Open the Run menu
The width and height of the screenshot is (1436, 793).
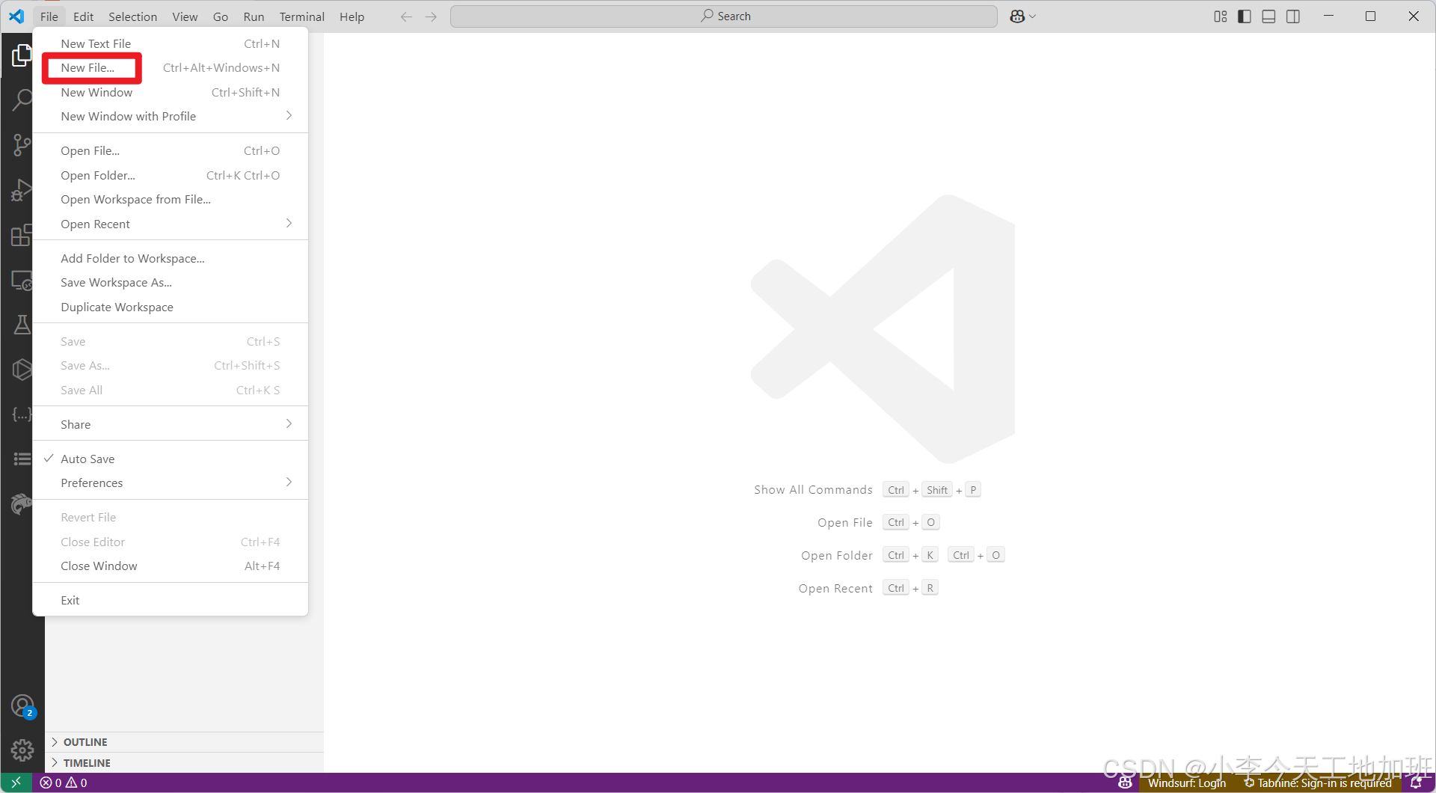point(254,16)
